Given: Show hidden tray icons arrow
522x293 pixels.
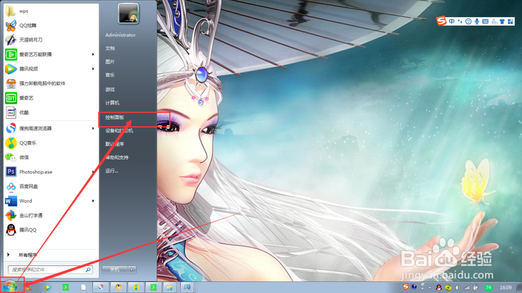Looking at the screenshot, I should tap(430, 288).
